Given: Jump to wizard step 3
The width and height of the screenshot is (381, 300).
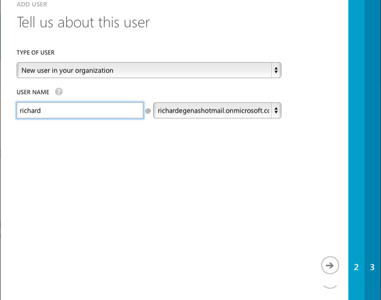Looking at the screenshot, I should tap(372, 267).
